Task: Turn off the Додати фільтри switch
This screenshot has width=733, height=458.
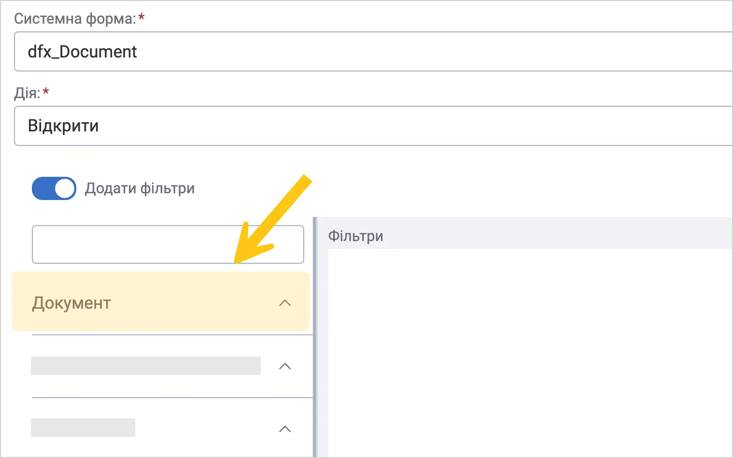Action: (x=54, y=188)
